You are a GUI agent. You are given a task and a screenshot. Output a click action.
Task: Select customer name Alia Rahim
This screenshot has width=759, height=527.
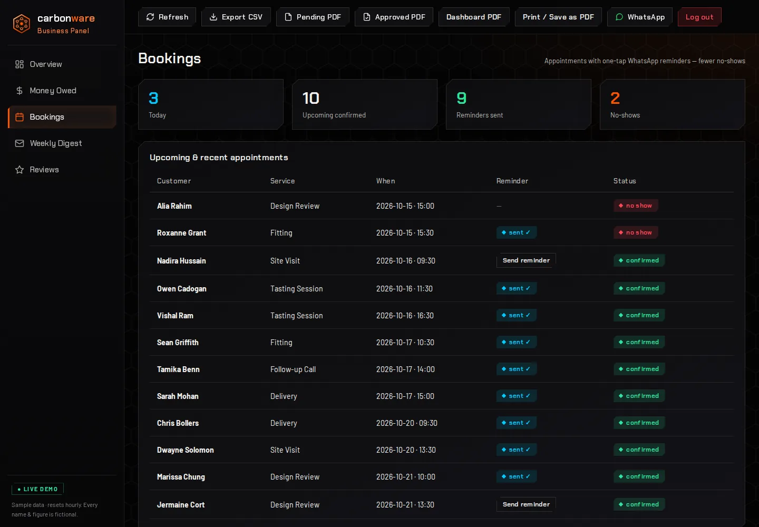pos(174,206)
